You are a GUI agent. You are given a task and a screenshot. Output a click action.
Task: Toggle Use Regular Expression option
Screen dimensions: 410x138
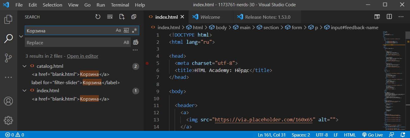tap(134, 30)
